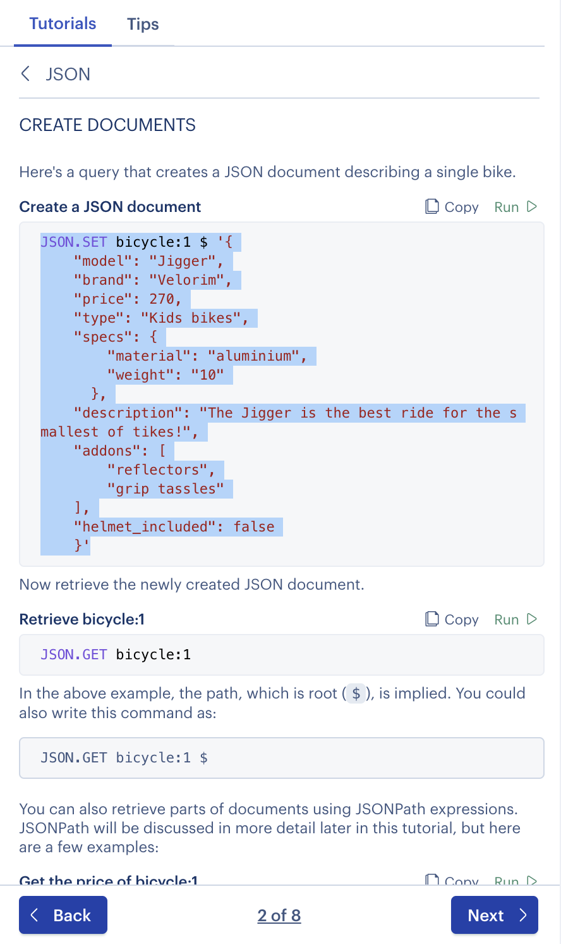Screen dimensions: 561x944
Task: Click the left chevron inside the Back button
Action: tap(34, 915)
